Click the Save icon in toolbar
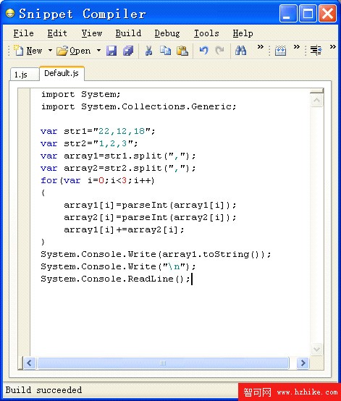341x401 pixels. pyautogui.click(x=111, y=51)
